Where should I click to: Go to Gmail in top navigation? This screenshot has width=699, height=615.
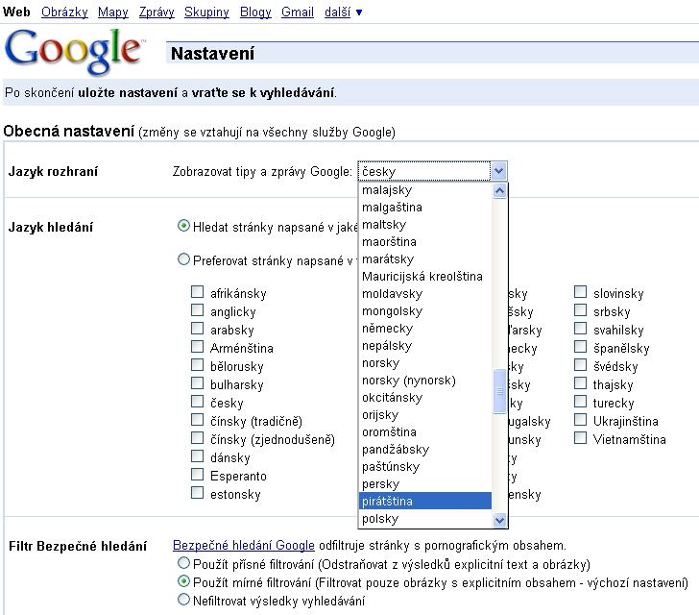click(298, 12)
